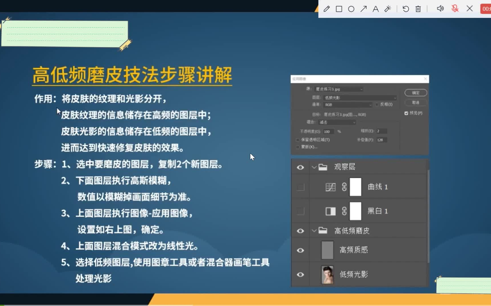The height and width of the screenshot is (306, 491).
Task: Toggle the system speaker audio icon
Action: pos(440,8)
